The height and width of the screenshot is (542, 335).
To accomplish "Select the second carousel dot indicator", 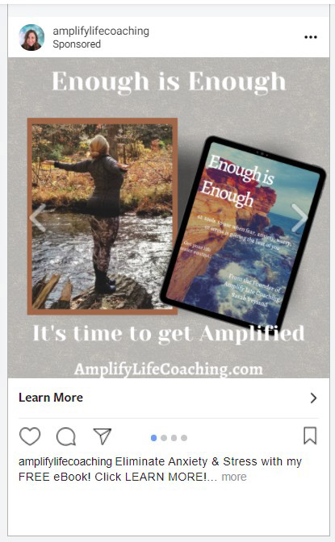I will point(164,438).
